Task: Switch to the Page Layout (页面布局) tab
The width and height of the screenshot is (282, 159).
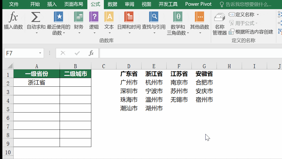Action: [74, 4]
